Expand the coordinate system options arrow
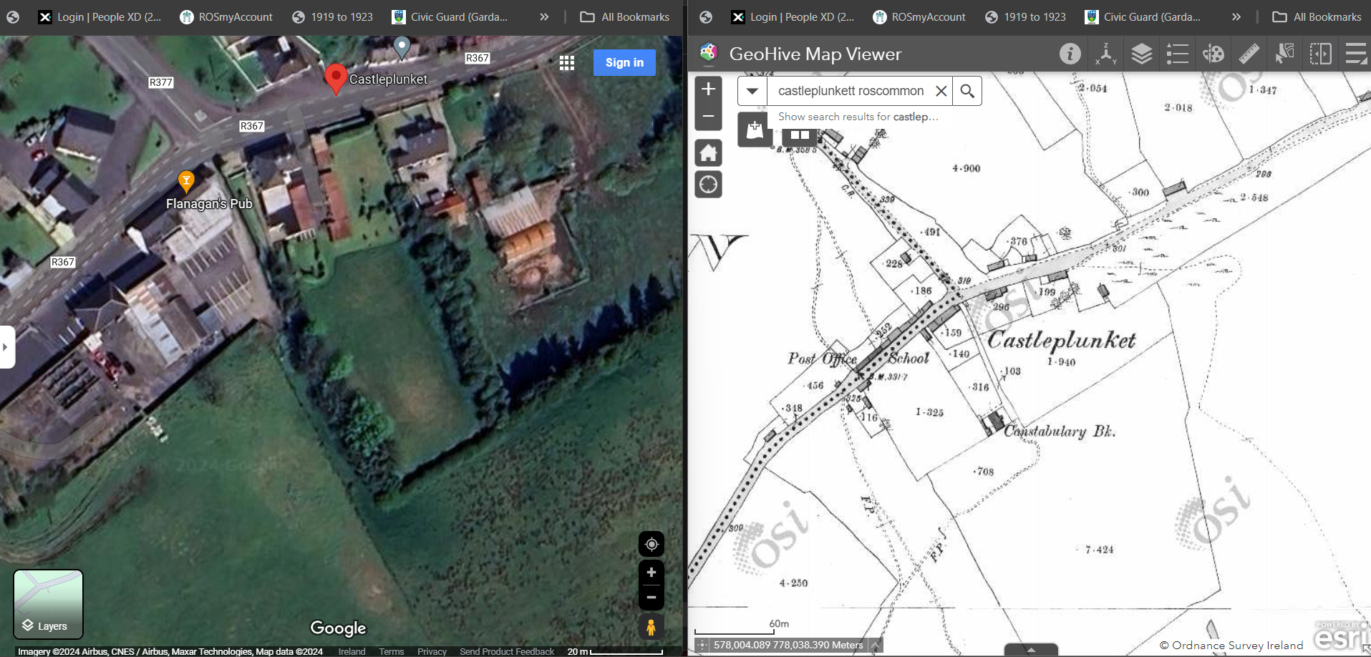The height and width of the screenshot is (657, 1371). (875, 645)
